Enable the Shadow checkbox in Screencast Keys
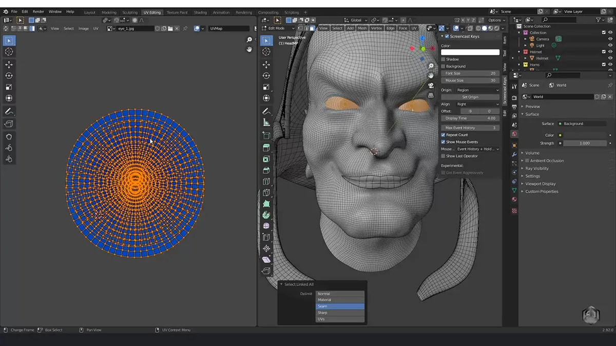616x346 pixels. point(444,59)
